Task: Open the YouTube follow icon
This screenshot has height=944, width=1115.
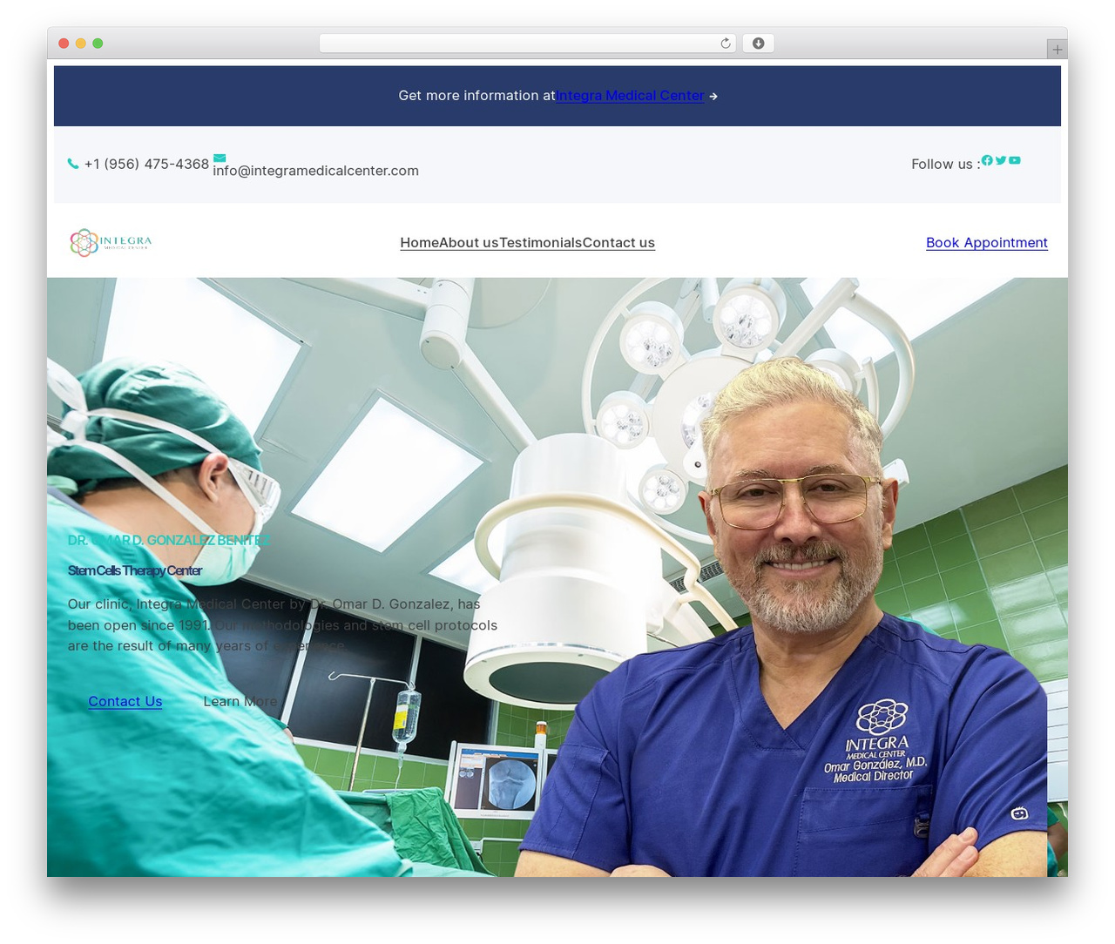Action: pos(1015,160)
